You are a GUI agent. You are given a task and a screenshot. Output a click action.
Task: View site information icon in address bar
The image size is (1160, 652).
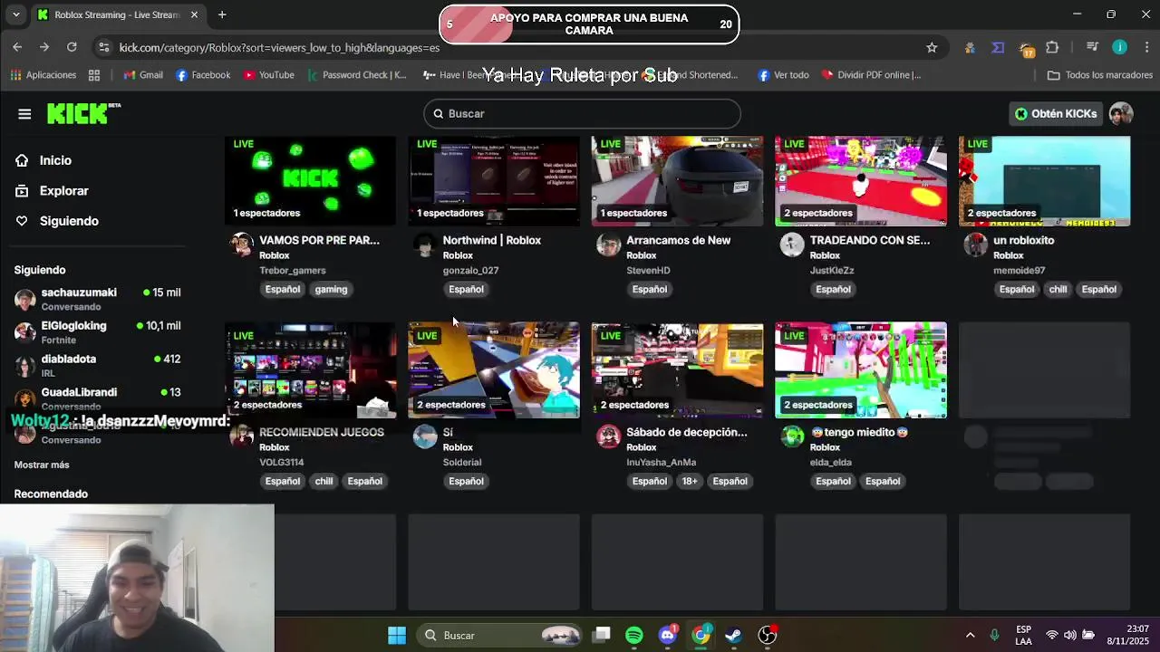pos(104,47)
